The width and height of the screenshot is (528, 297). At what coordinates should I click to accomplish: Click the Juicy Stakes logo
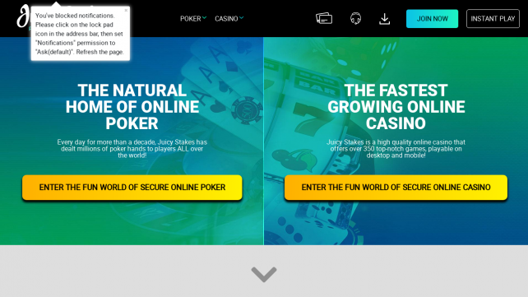click(x=24, y=16)
